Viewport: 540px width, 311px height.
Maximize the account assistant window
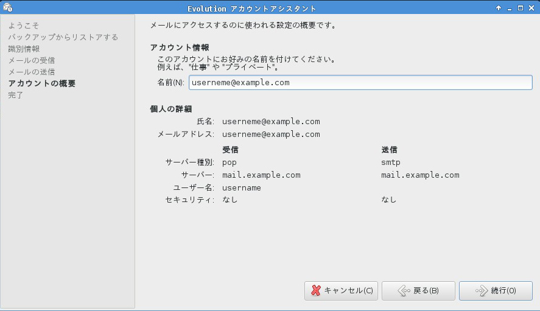tap(521, 8)
